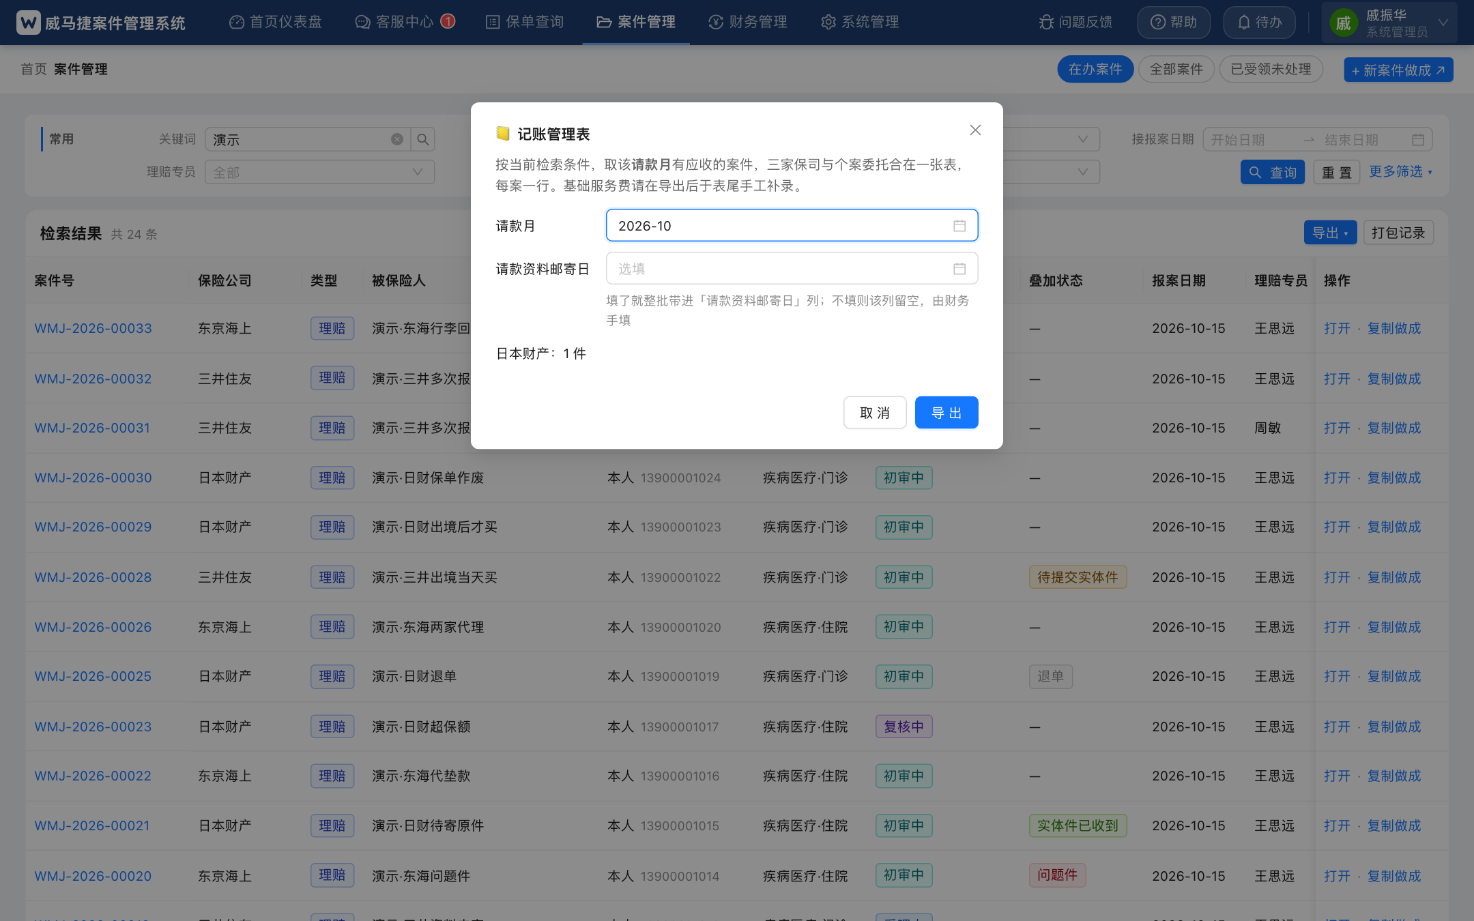Image resolution: width=1474 pixels, height=921 pixels.
Task: Open 财务管理 menu
Action: click(748, 23)
